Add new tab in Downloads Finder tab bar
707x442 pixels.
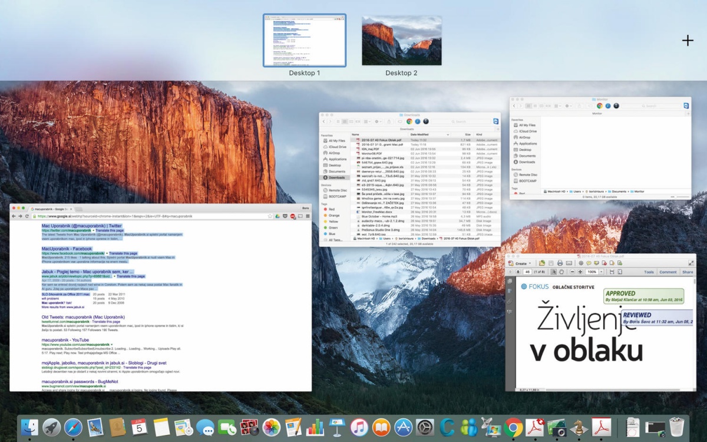click(497, 128)
